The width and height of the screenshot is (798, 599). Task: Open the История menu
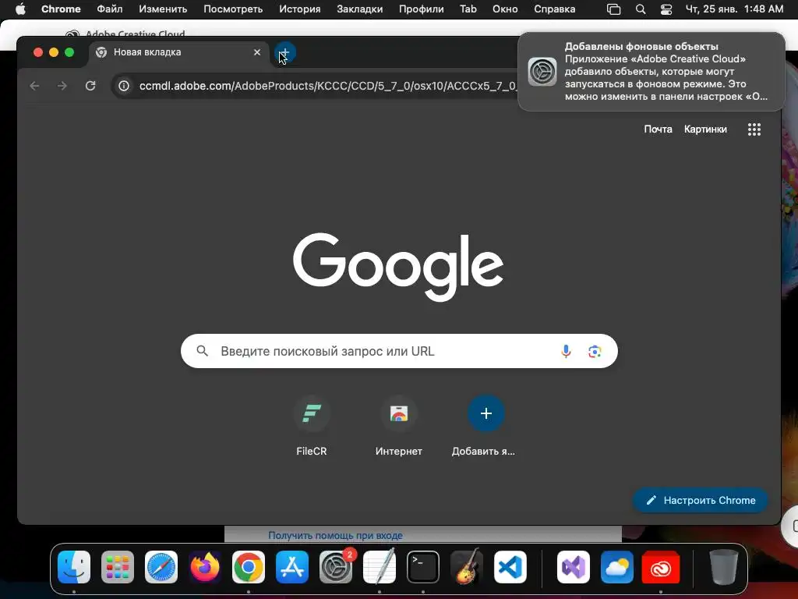(x=300, y=9)
